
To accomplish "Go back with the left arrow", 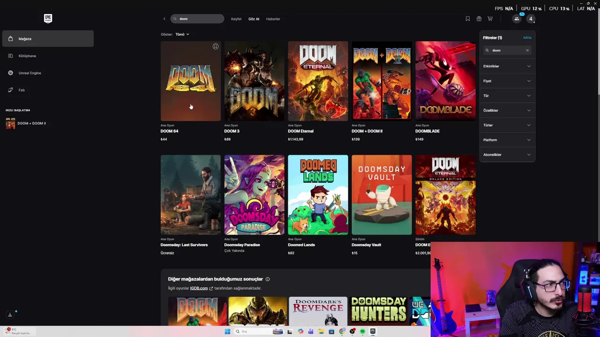I will click(164, 19).
